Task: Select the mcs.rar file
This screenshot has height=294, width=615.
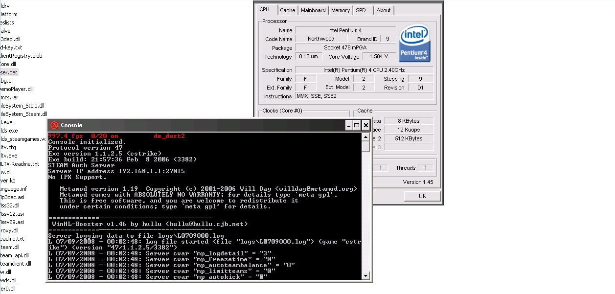Action: click(9, 97)
